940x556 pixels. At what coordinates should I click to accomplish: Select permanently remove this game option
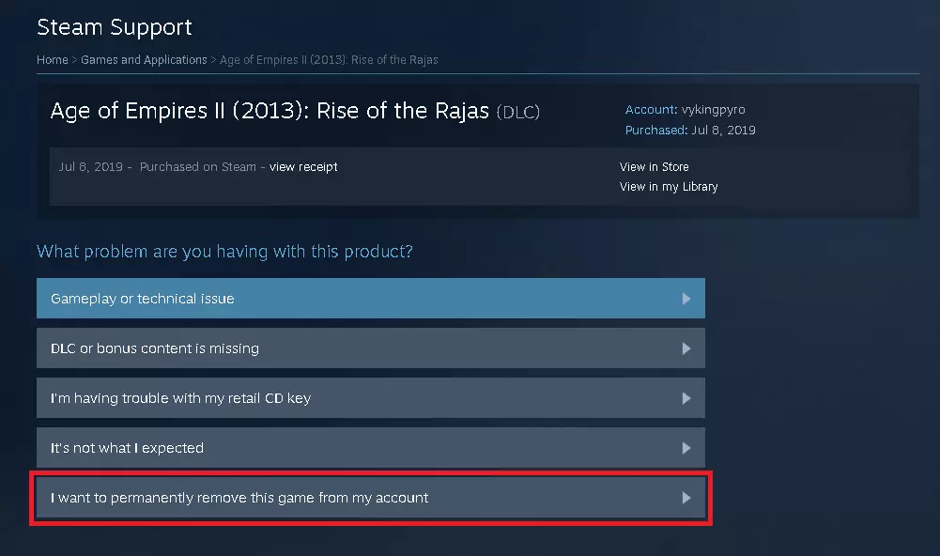371,497
